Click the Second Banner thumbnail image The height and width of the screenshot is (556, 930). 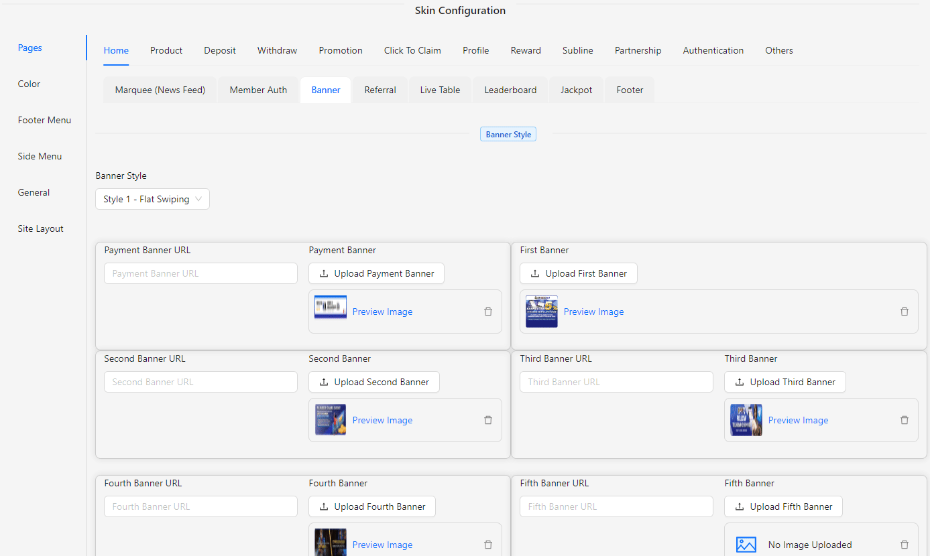331,420
